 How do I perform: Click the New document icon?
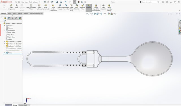pyautogui.click(x=48, y=2)
